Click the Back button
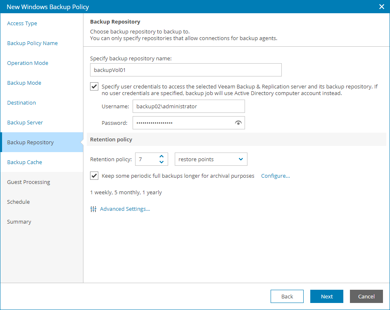Viewport: 390px width, 310px height. (x=287, y=296)
